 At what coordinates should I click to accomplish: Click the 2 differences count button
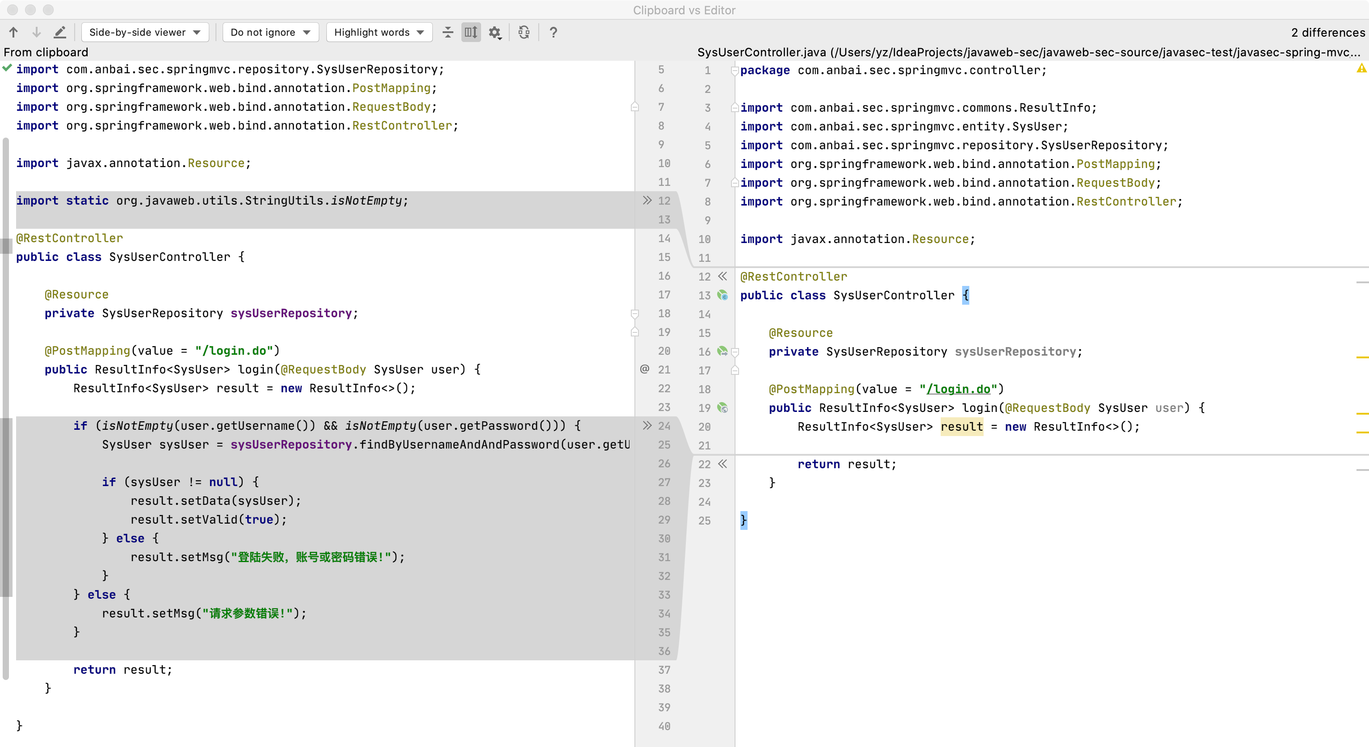point(1326,33)
